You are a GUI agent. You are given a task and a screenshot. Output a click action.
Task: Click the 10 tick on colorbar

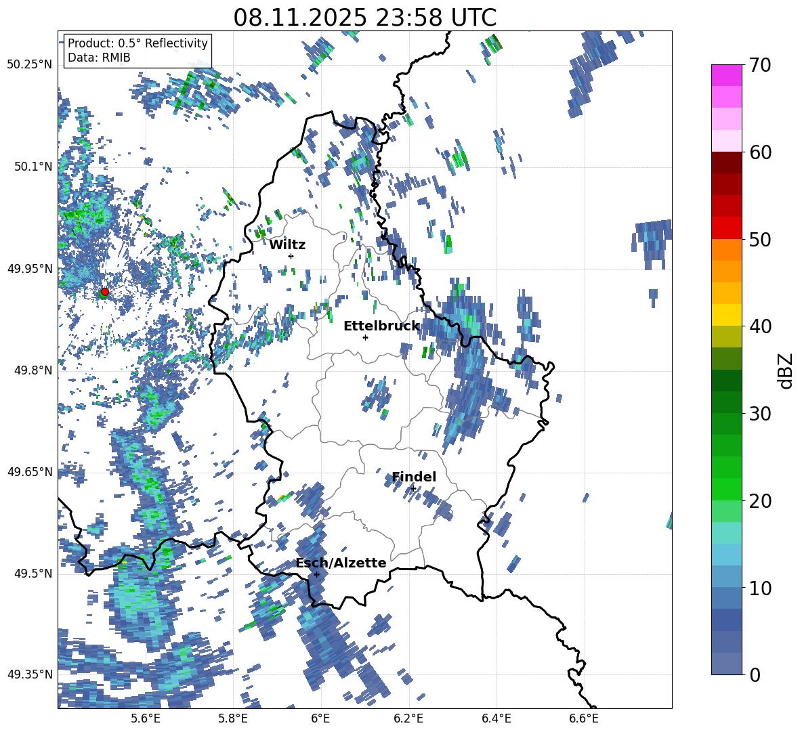pos(759,588)
